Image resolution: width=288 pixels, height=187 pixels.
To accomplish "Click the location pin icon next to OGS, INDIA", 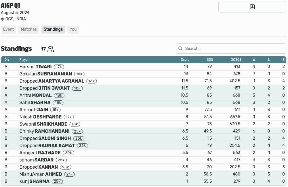I will click(x=3, y=19).
